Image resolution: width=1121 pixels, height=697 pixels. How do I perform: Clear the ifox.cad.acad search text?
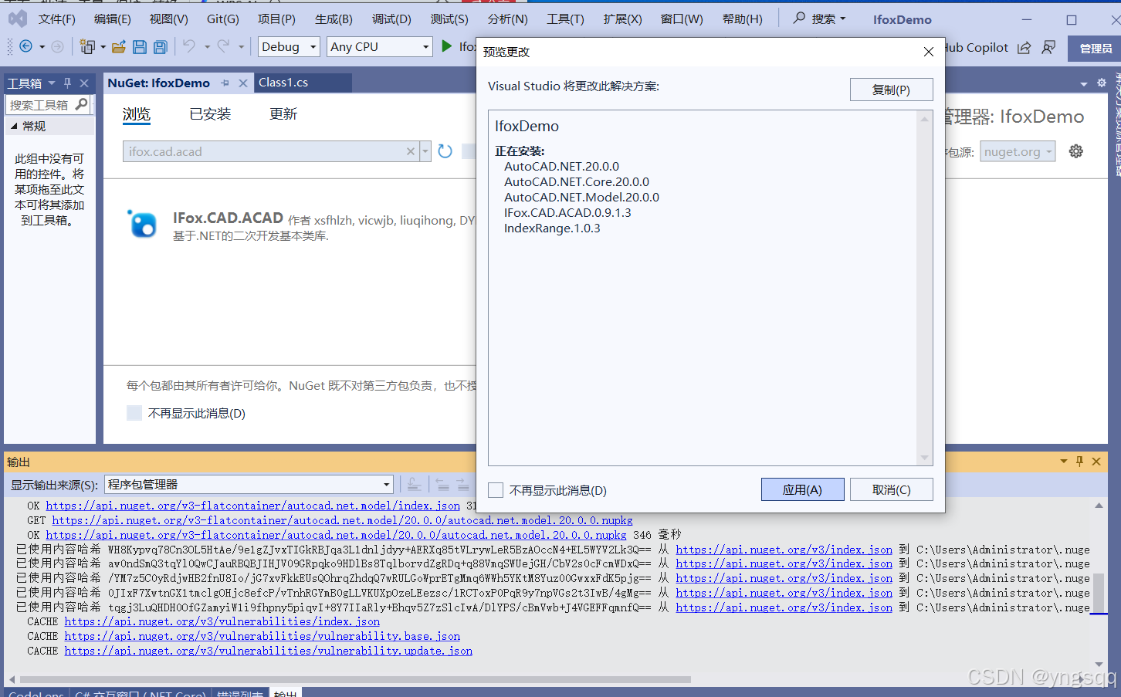(x=411, y=151)
